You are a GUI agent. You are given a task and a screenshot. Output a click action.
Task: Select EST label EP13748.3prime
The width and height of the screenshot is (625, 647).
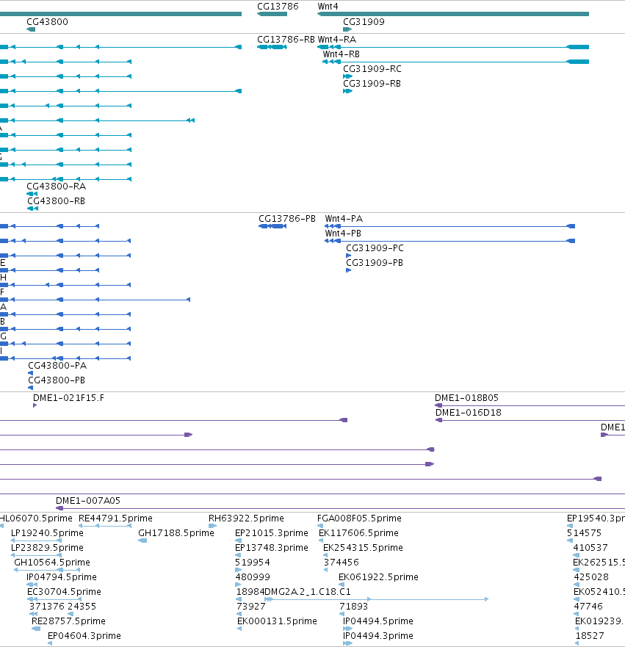272,548
